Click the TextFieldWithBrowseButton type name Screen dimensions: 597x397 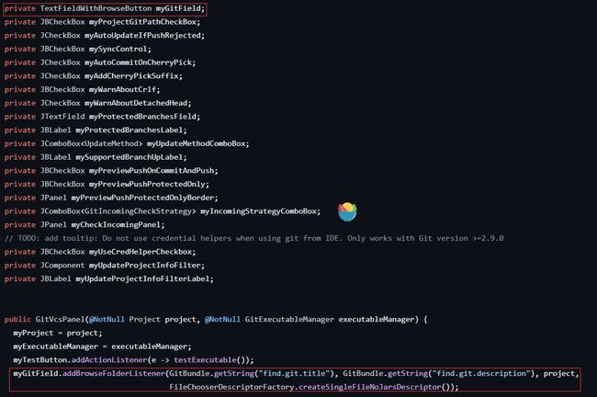coord(96,8)
